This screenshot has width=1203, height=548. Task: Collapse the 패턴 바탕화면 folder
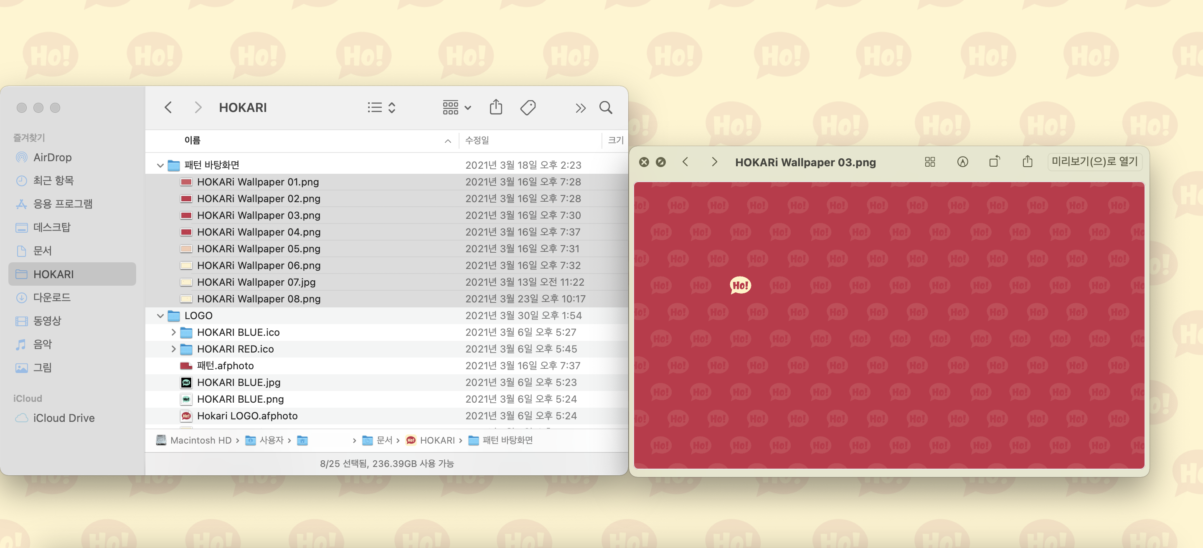160,165
